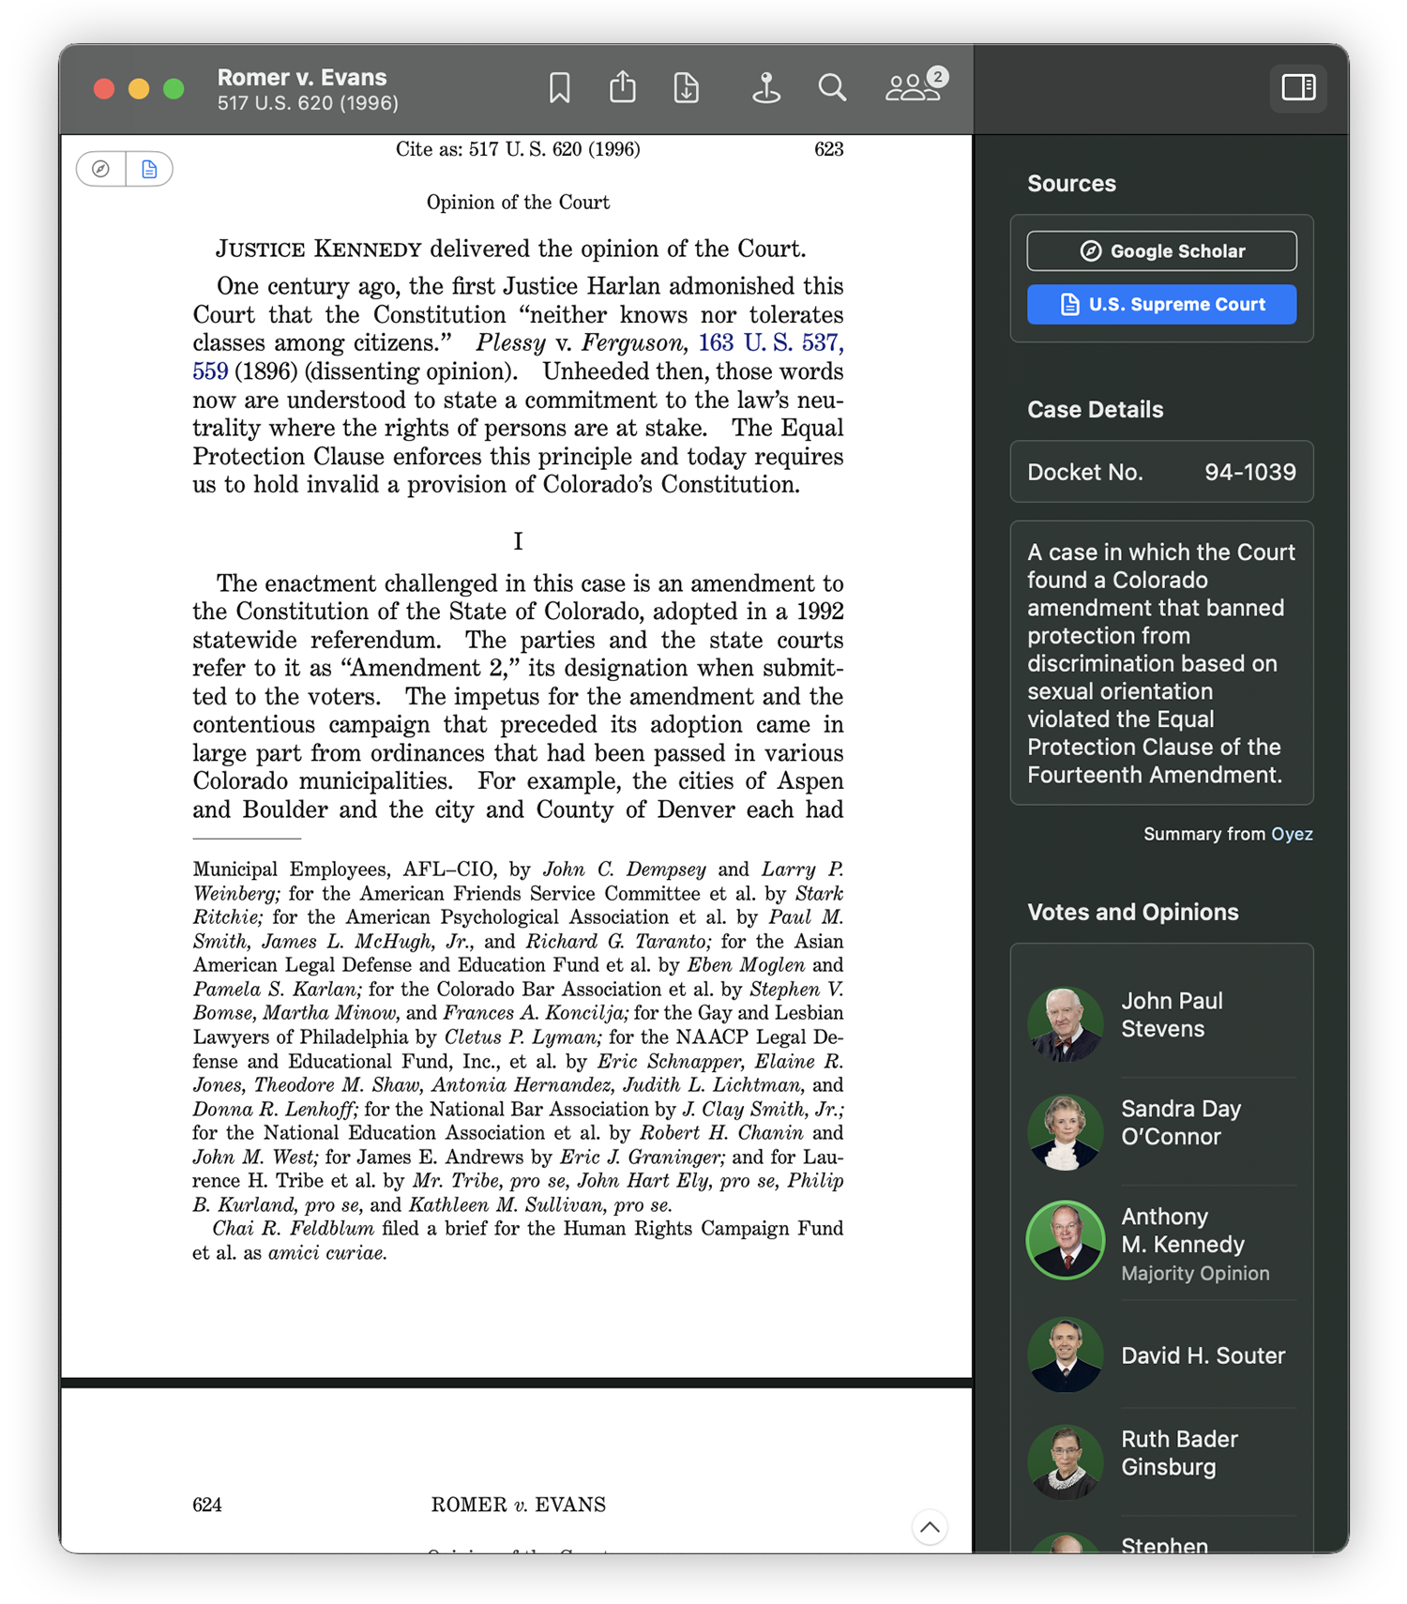The image size is (1407, 1604).
Task: Open the justices group icon
Action: pyautogui.click(x=914, y=88)
